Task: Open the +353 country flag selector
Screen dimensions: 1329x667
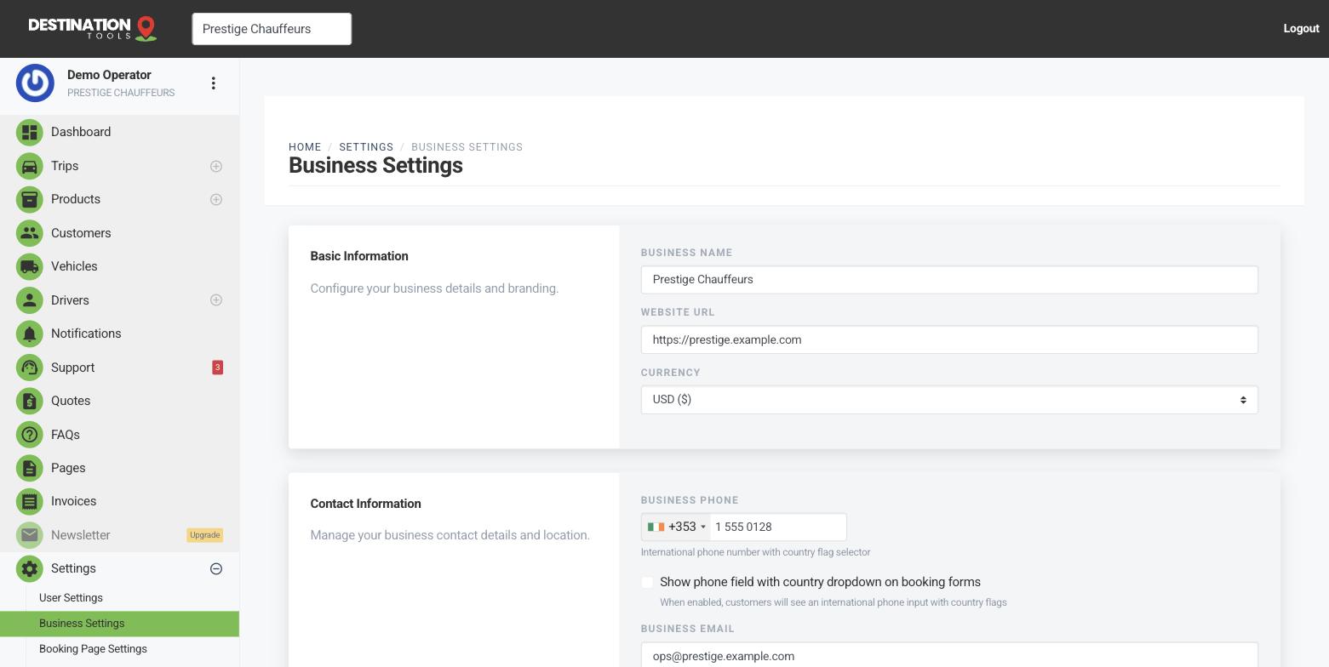Action: (x=676, y=527)
